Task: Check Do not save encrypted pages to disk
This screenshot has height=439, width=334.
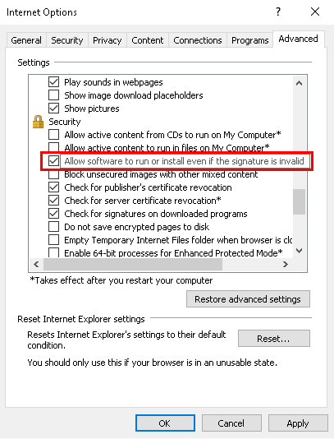Action: coord(53,227)
